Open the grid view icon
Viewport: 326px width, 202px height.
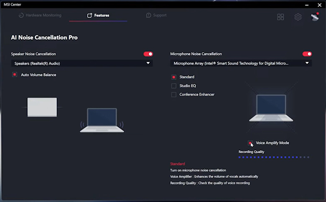coord(280,17)
